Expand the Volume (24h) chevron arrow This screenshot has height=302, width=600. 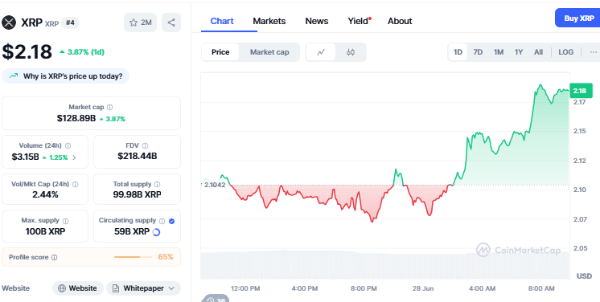click(x=74, y=157)
